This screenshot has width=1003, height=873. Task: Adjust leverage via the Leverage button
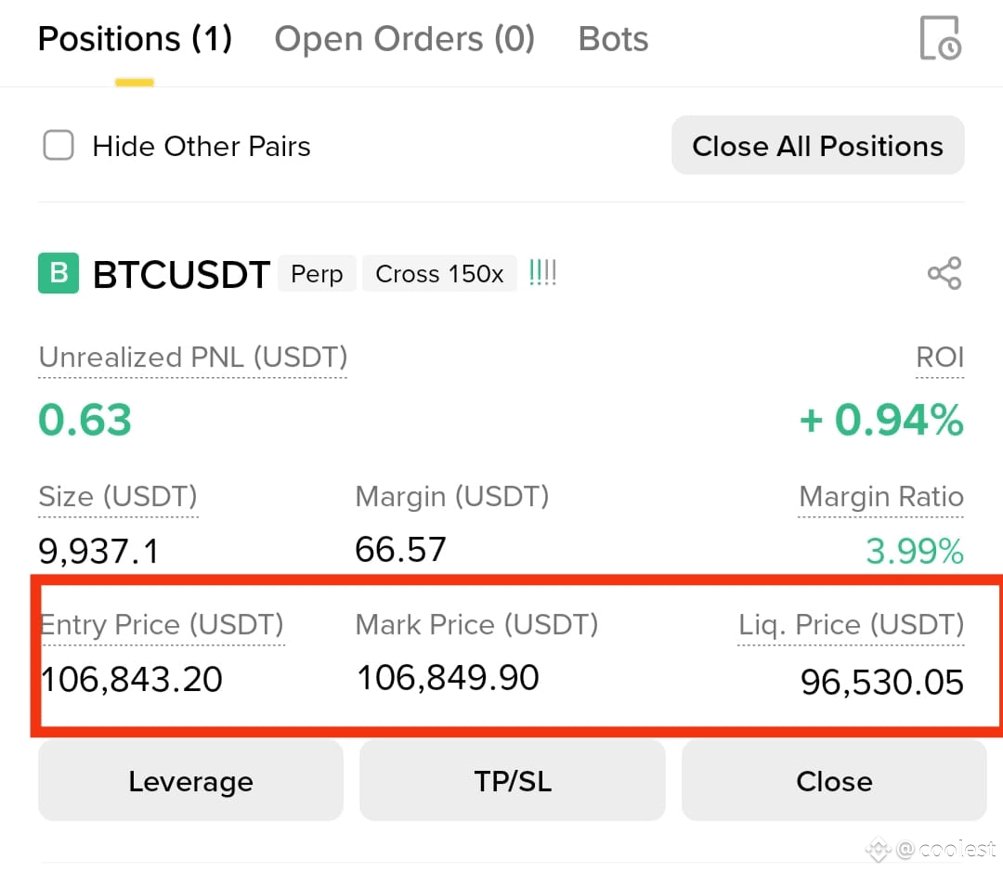(x=189, y=780)
